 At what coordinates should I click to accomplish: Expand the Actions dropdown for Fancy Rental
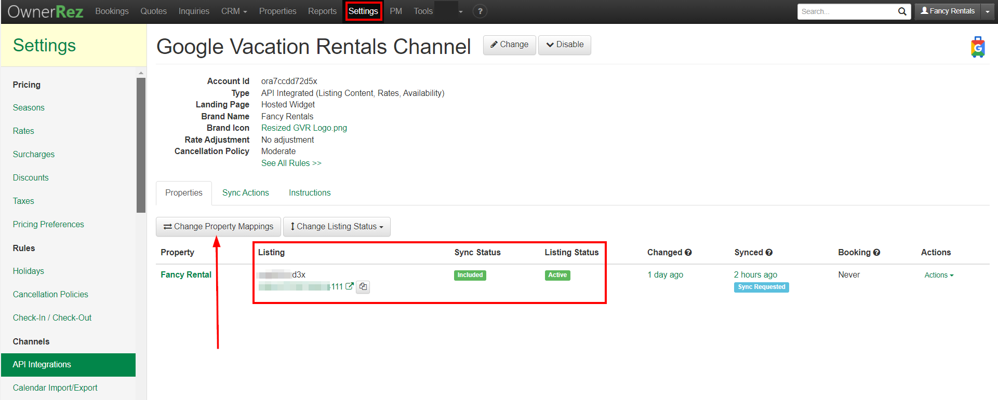point(939,275)
